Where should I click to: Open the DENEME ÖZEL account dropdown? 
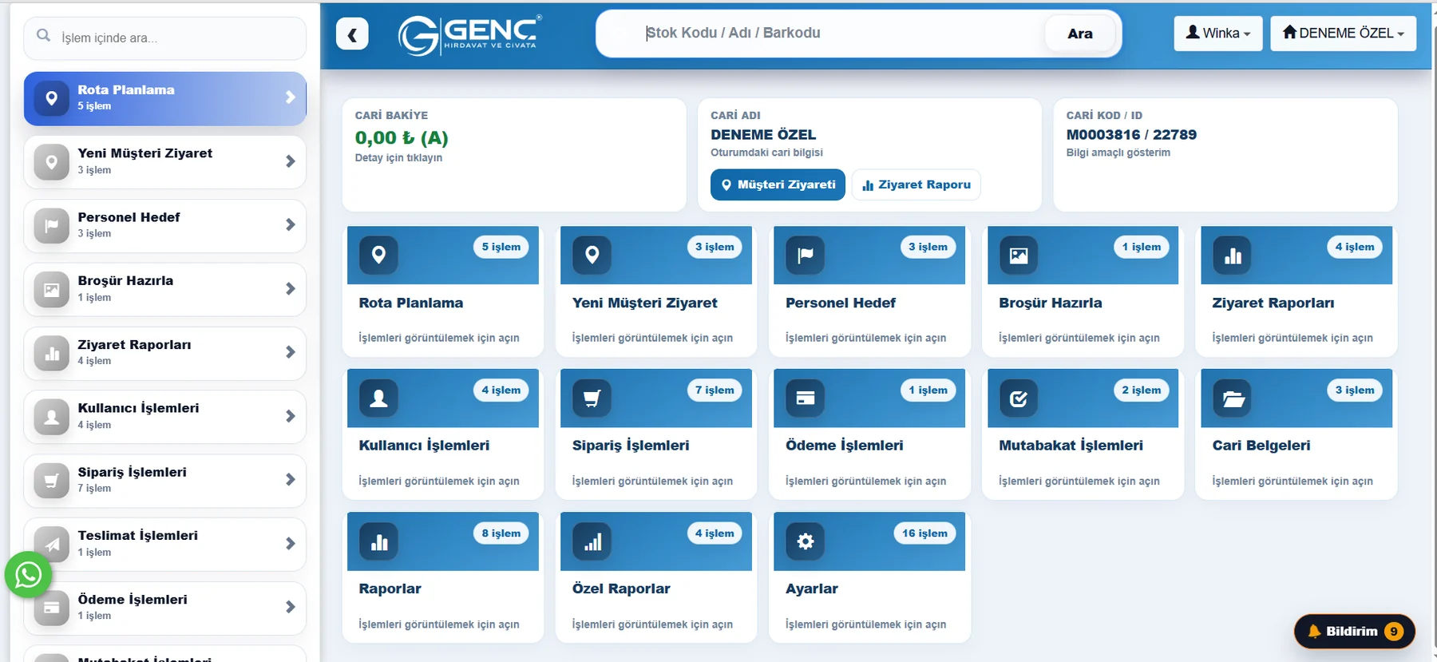(1343, 34)
